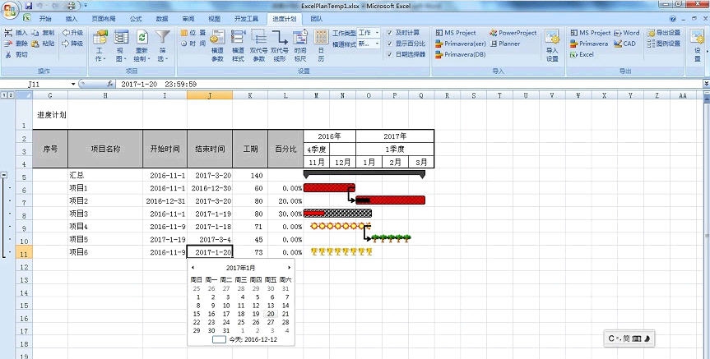710x359 pixels.
Task: Go to previous month in date picker
Action: [193, 268]
